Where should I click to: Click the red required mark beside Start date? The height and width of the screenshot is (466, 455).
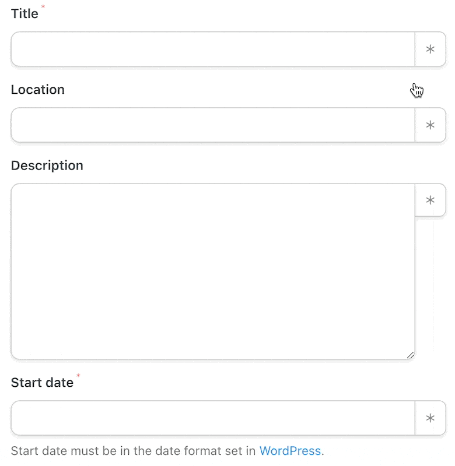point(78,375)
